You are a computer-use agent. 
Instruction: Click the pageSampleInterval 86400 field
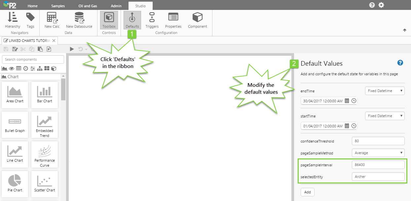[378, 165]
